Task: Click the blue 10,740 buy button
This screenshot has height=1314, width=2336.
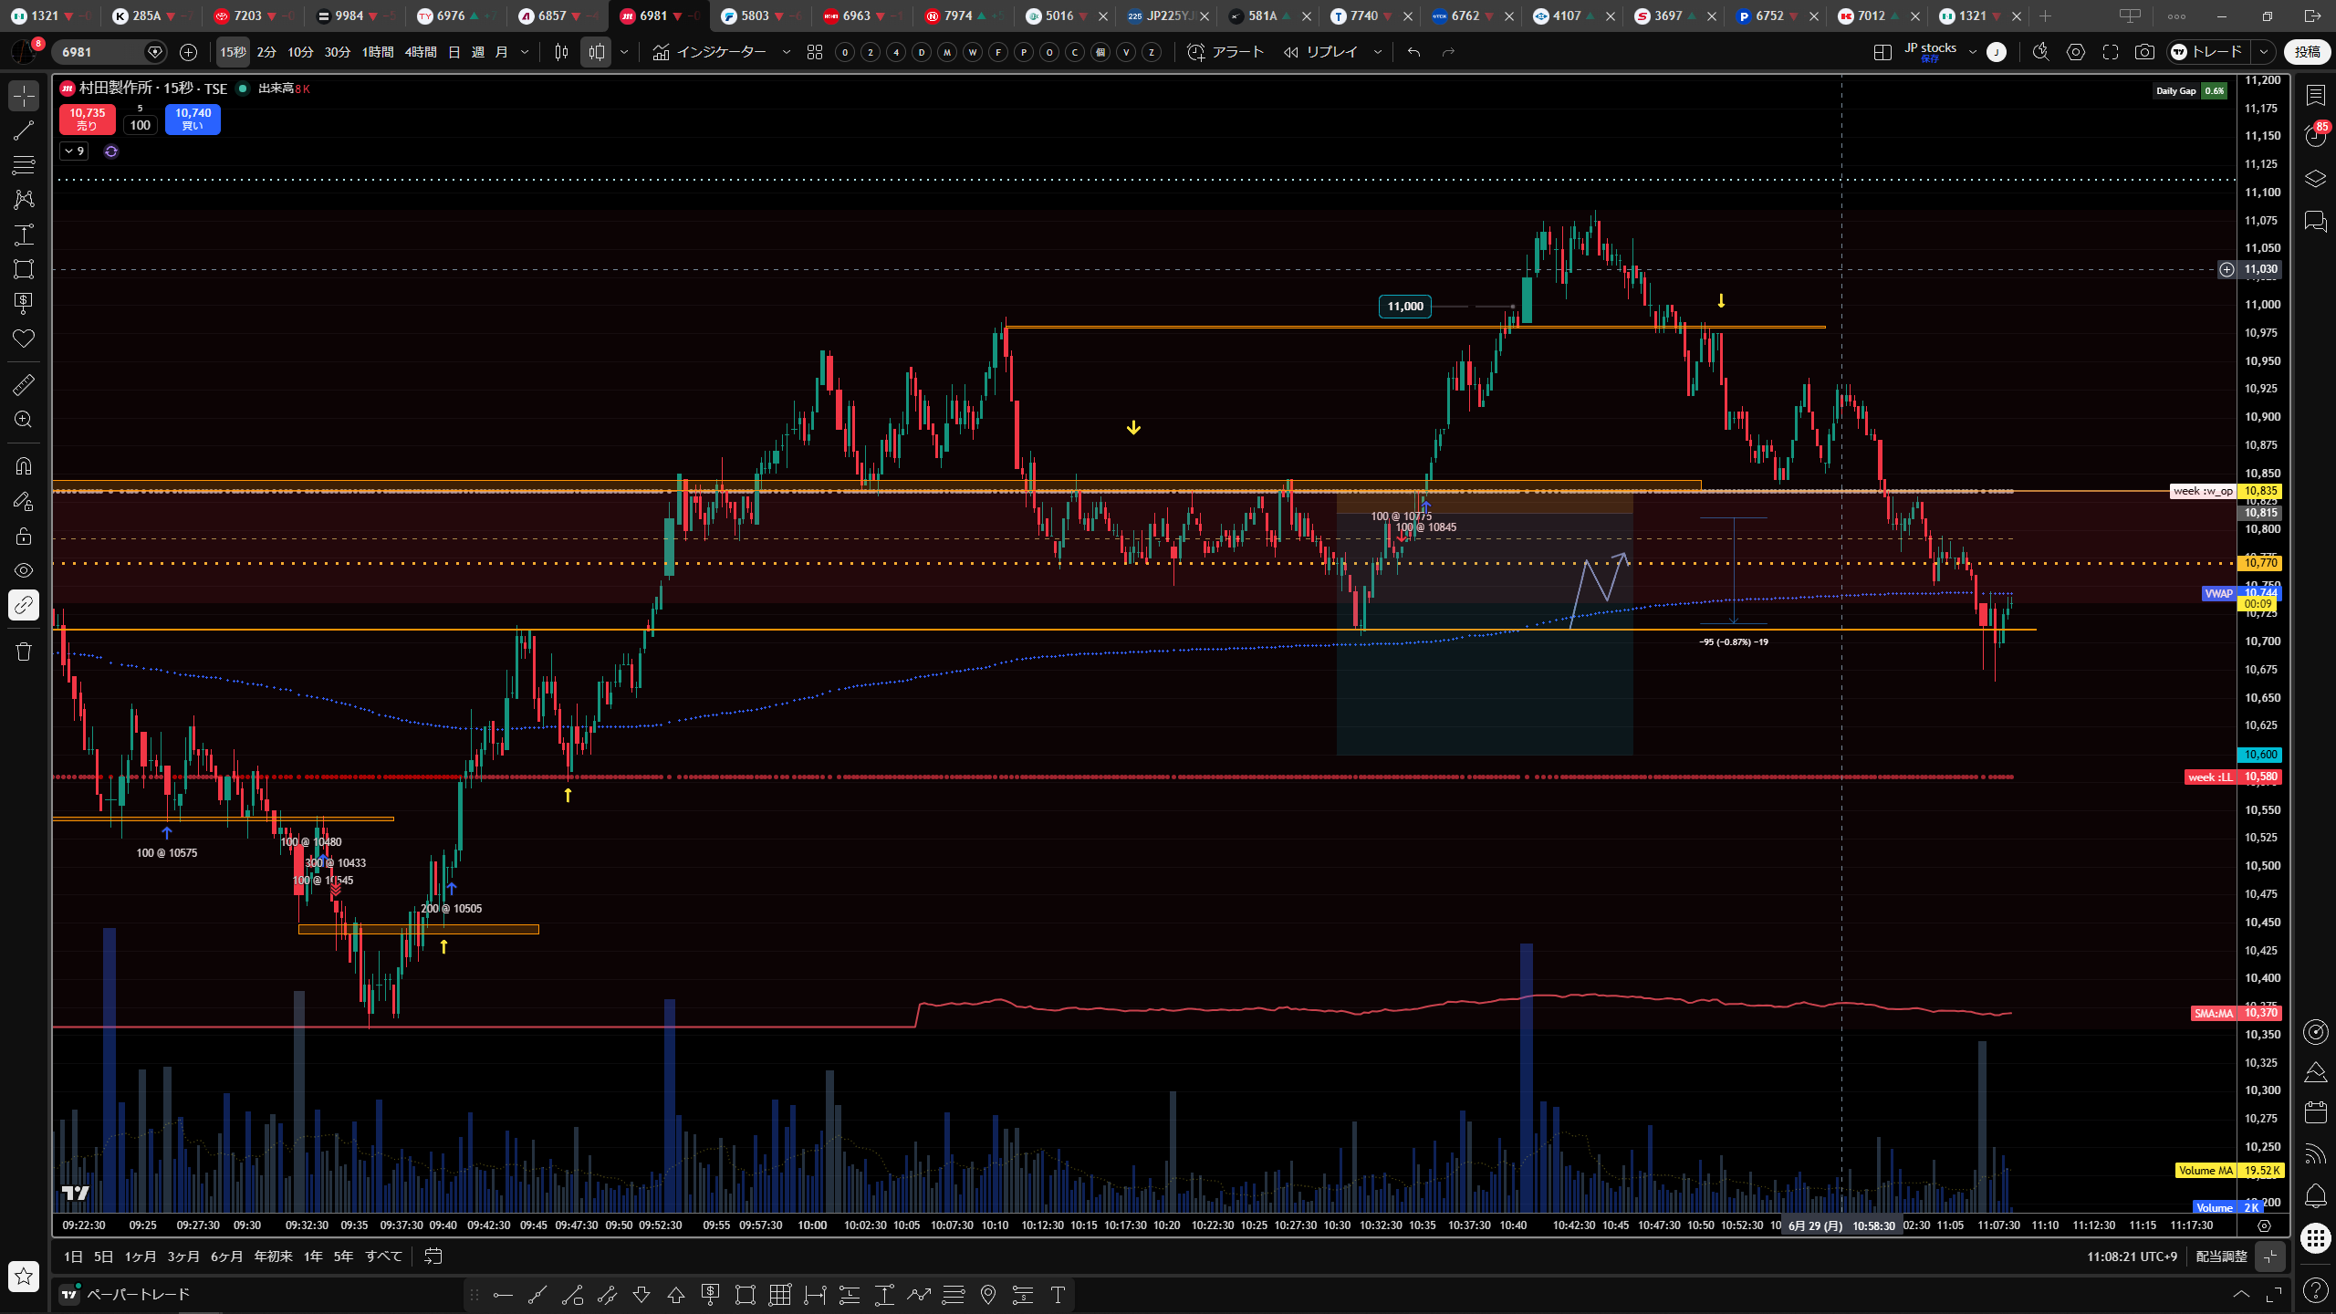Action: [x=193, y=119]
